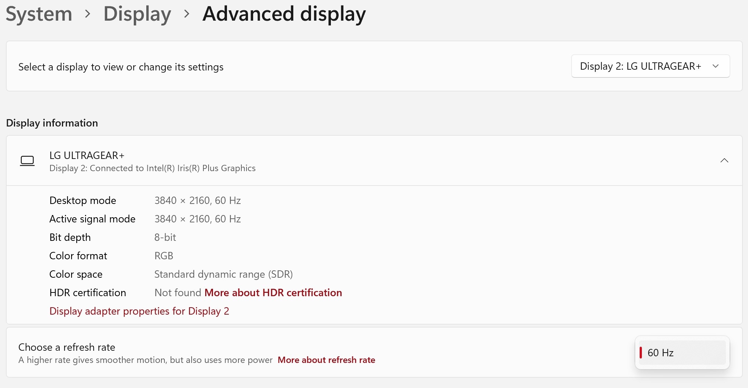The image size is (748, 388).
Task: Open Display adapter properties for Display 2
Action: click(139, 311)
